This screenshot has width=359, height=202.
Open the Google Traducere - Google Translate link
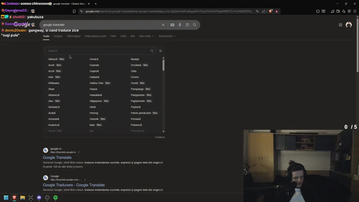click(x=74, y=185)
